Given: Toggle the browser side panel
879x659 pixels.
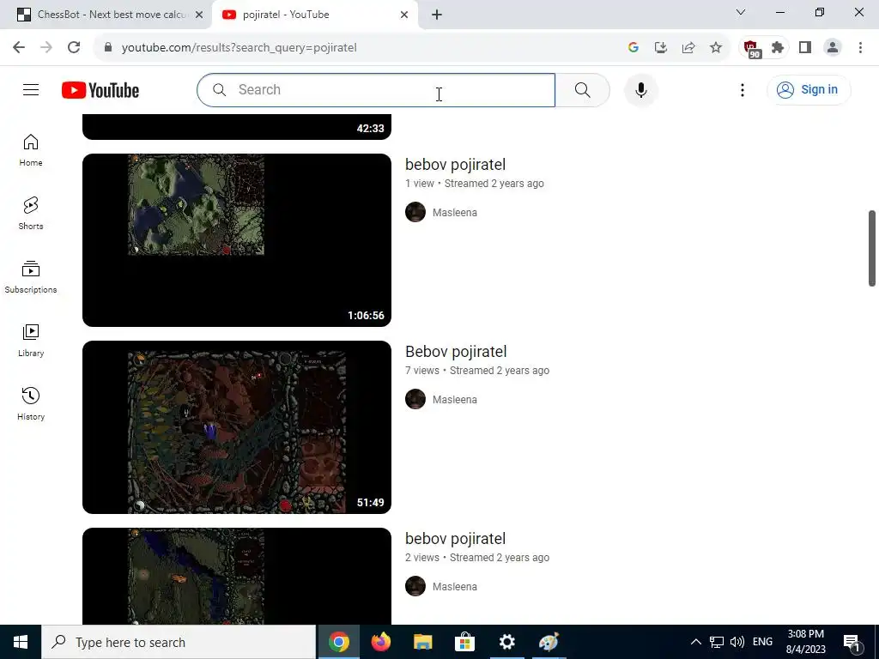Looking at the screenshot, I should (805, 48).
